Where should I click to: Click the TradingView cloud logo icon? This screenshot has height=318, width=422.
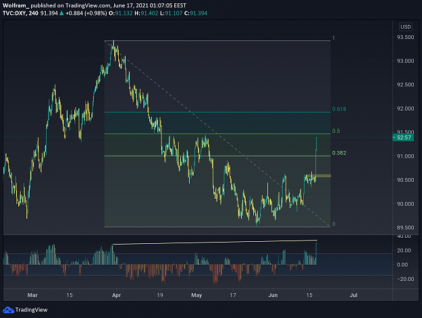click(x=8, y=310)
